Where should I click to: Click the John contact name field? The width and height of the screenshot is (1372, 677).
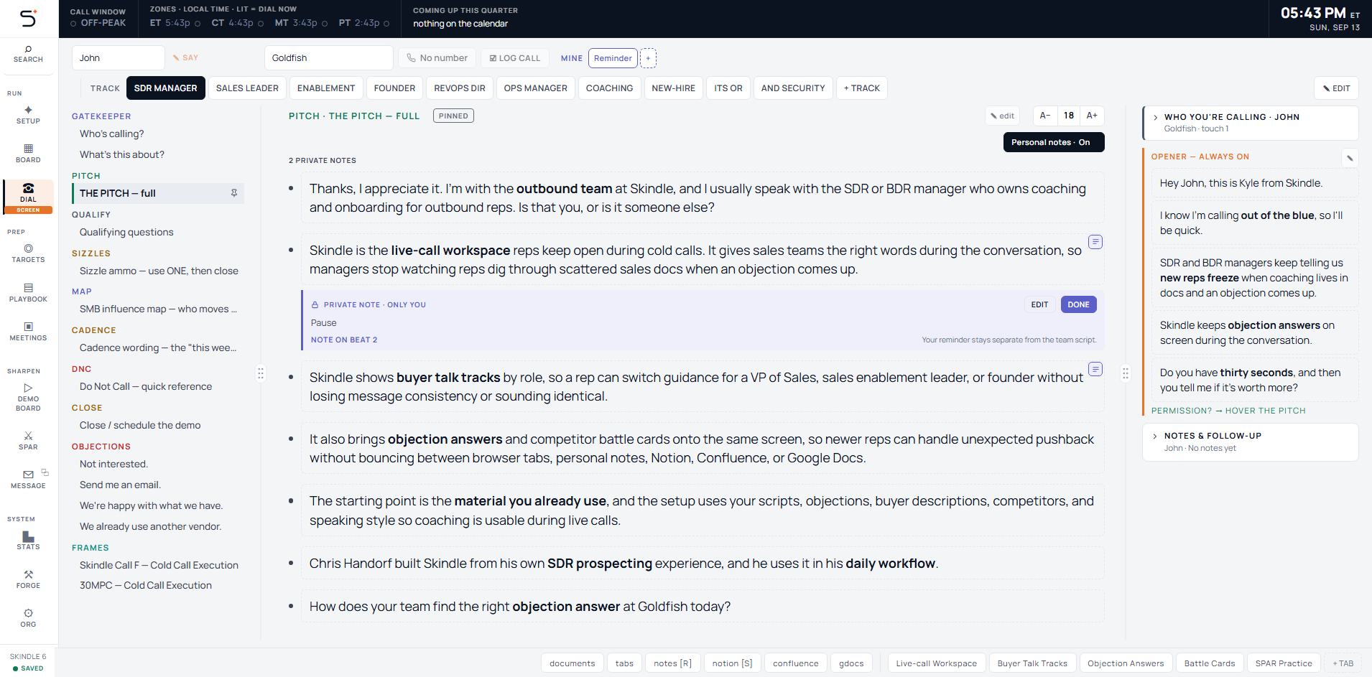tap(119, 58)
